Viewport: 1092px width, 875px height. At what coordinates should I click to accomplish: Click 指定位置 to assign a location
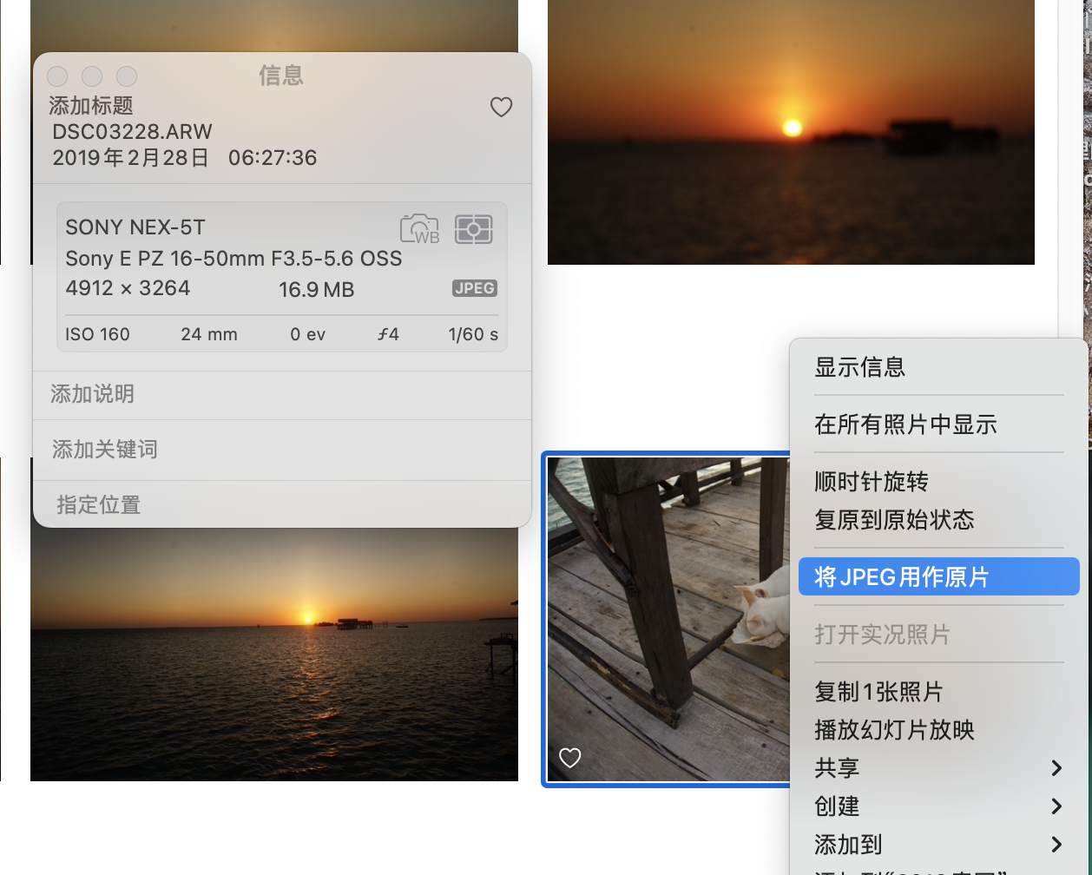(98, 504)
